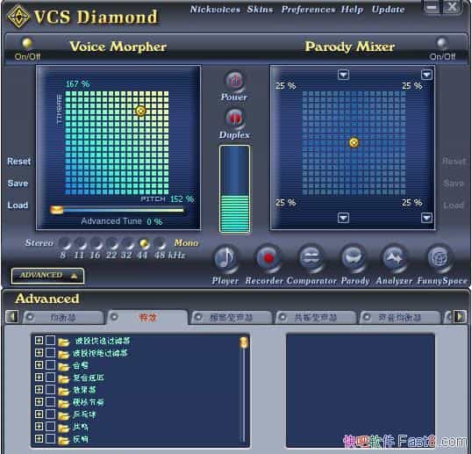Viewport: 472px width, 454px height.
Task: Click the Update menu item
Action: click(x=389, y=10)
